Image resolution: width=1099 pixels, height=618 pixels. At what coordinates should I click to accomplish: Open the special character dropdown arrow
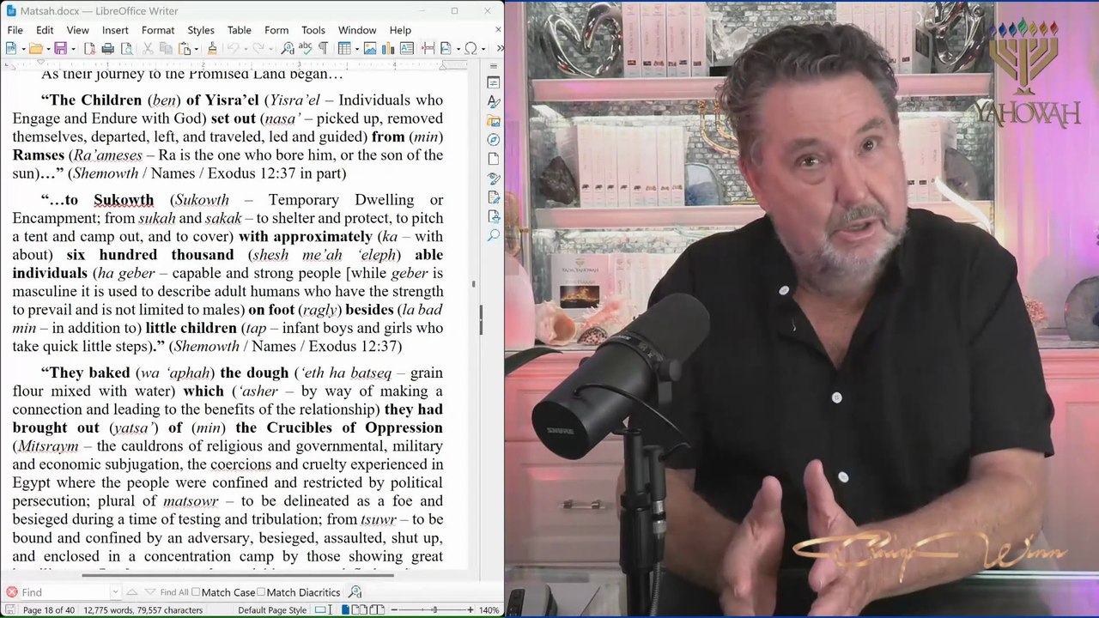click(x=482, y=49)
